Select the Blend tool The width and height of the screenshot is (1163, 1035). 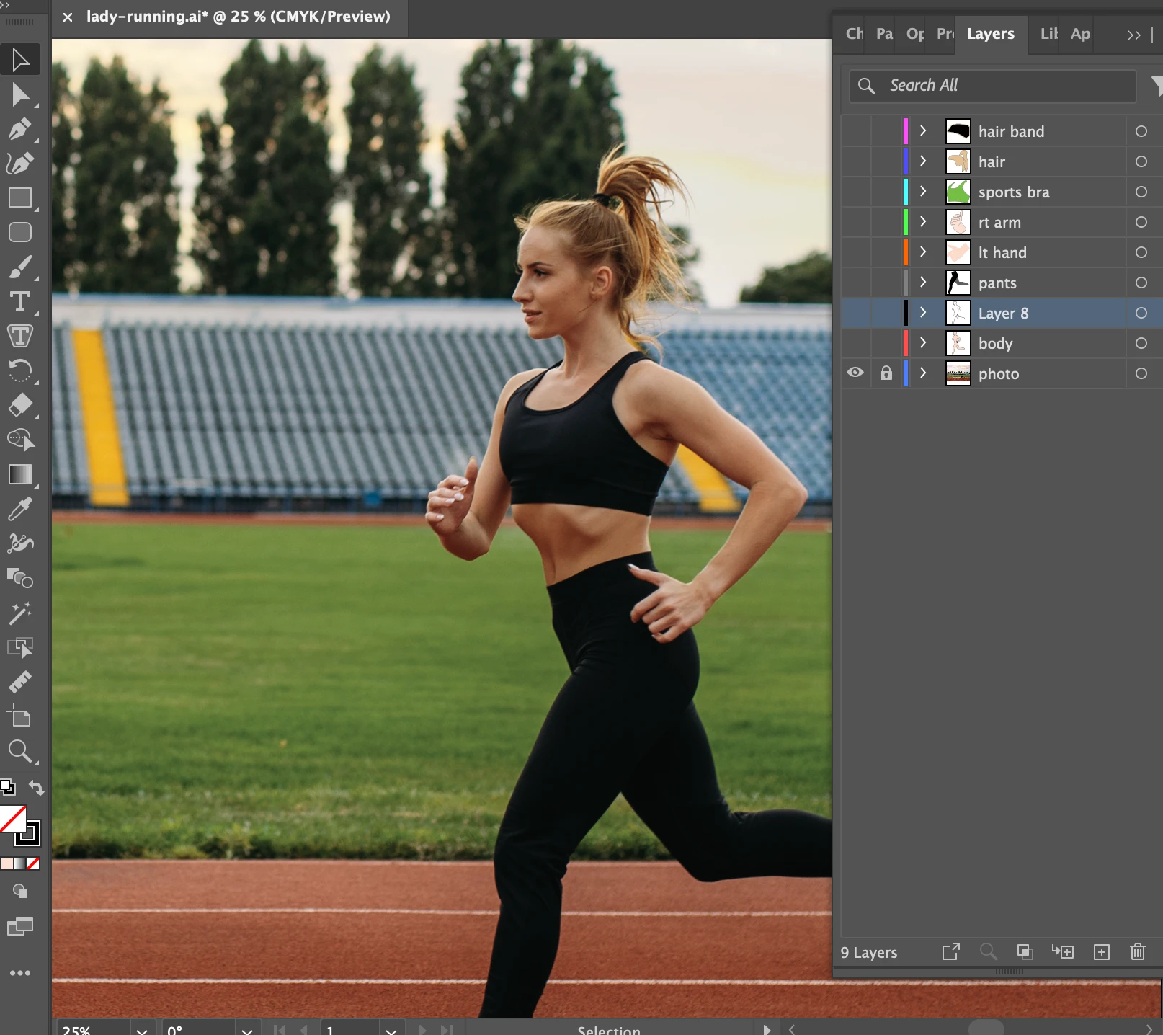point(20,578)
